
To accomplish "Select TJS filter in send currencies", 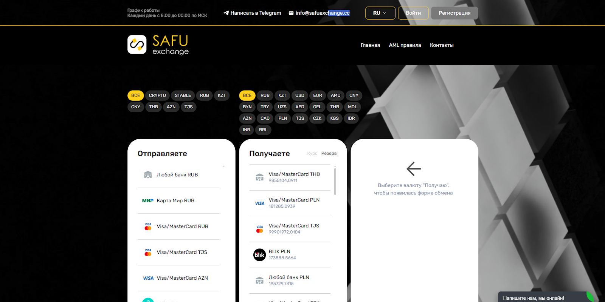I will point(189,107).
